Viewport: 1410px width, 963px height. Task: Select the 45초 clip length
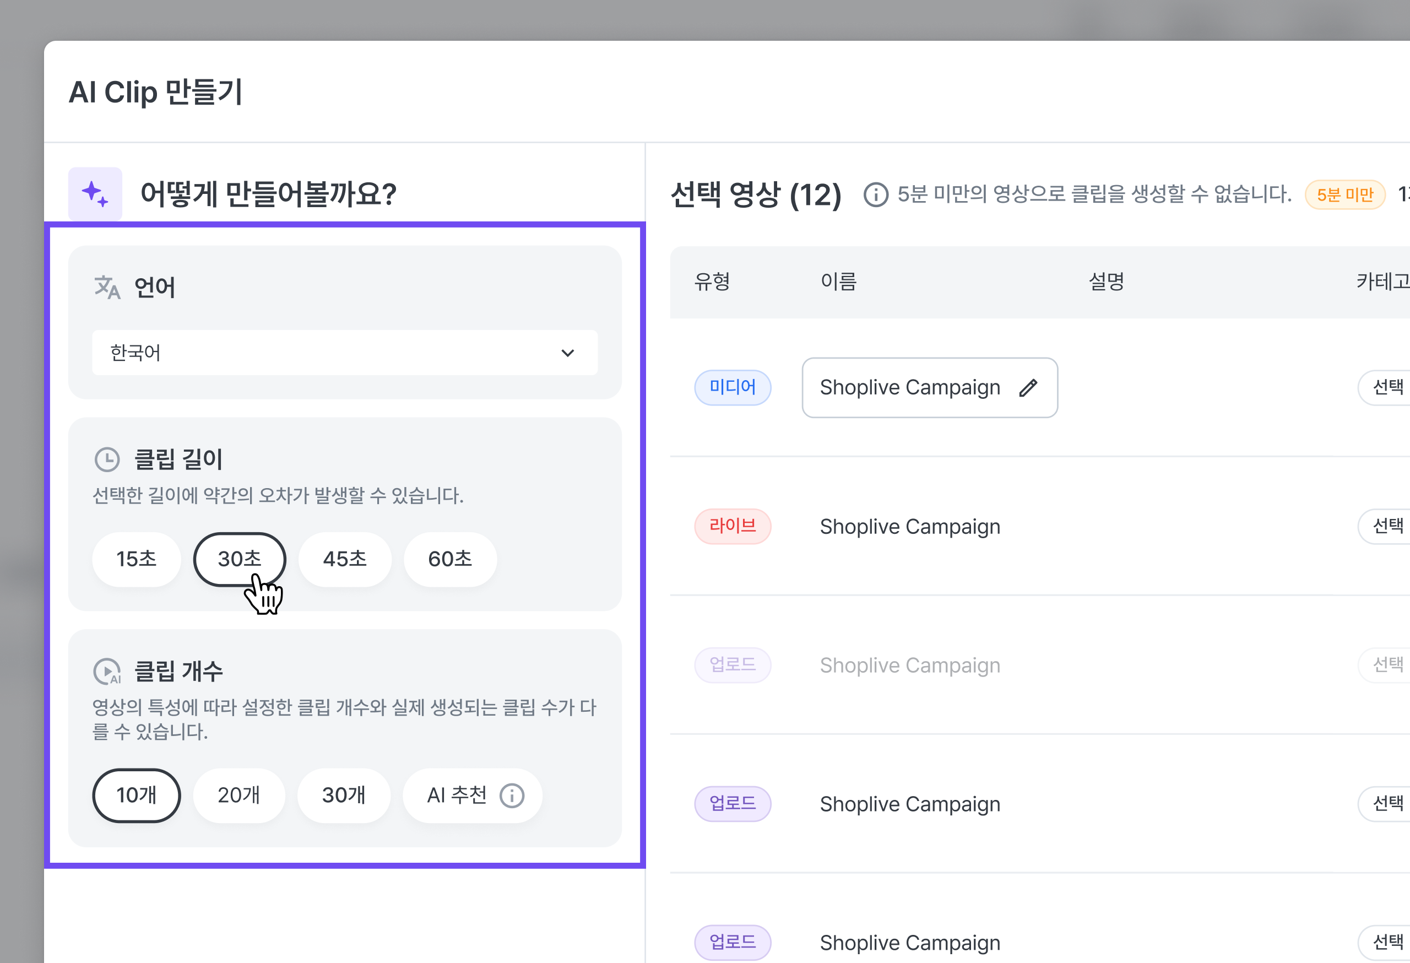coord(345,560)
